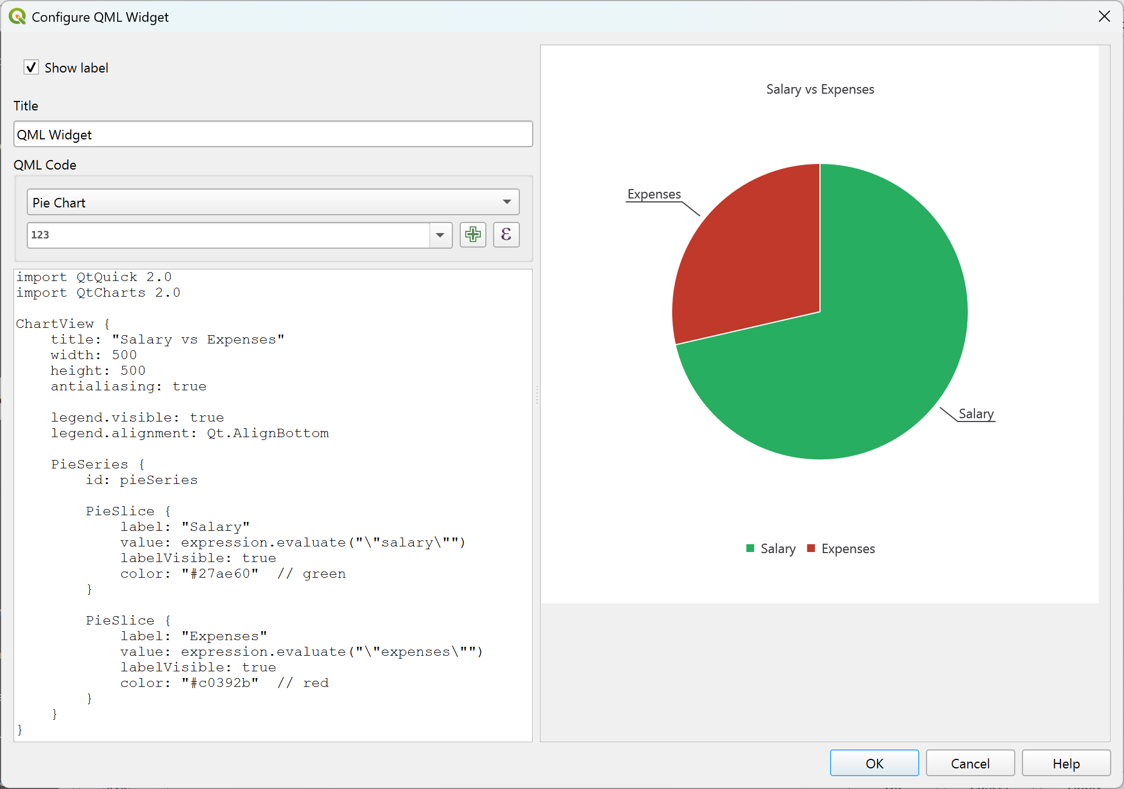Click the Title input field
Screen dimensions: 1124x789
click(x=273, y=134)
